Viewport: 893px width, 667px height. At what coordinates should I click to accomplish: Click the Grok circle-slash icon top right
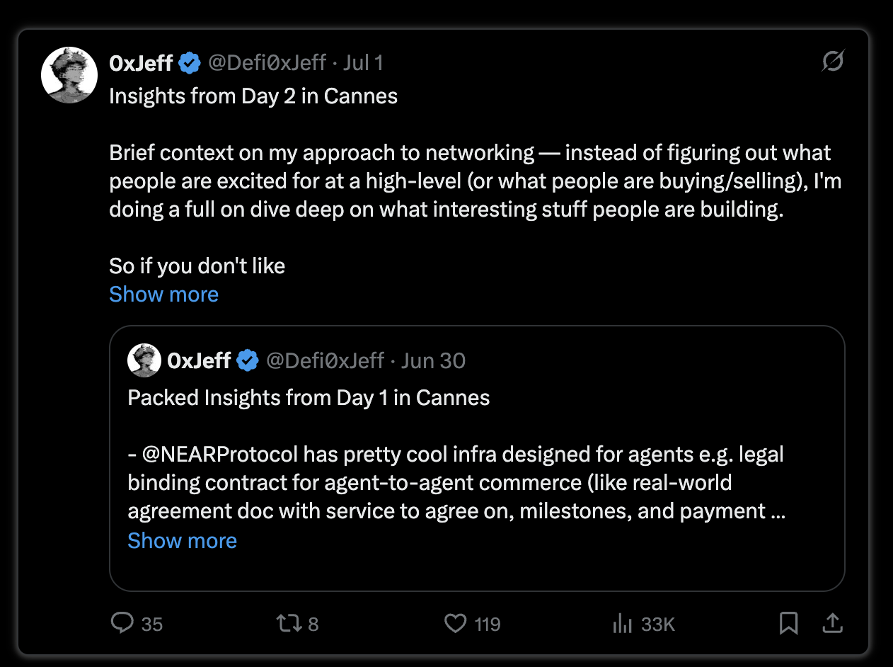coord(832,62)
